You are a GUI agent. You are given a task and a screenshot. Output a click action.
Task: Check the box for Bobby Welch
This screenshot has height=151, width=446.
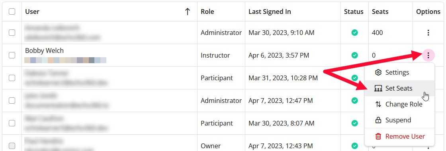[12, 55]
